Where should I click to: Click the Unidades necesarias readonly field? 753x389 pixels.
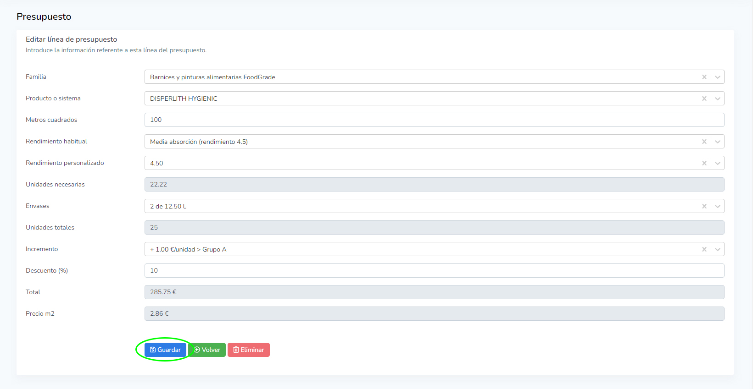tap(434, 184)
